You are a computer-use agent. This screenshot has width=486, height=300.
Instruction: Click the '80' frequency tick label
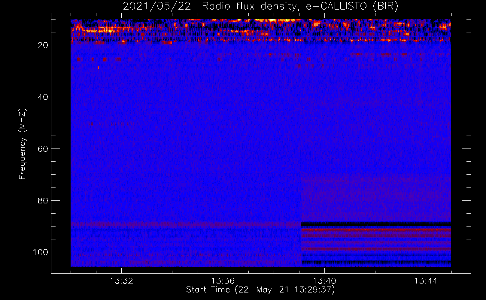[x=43, y=200]
